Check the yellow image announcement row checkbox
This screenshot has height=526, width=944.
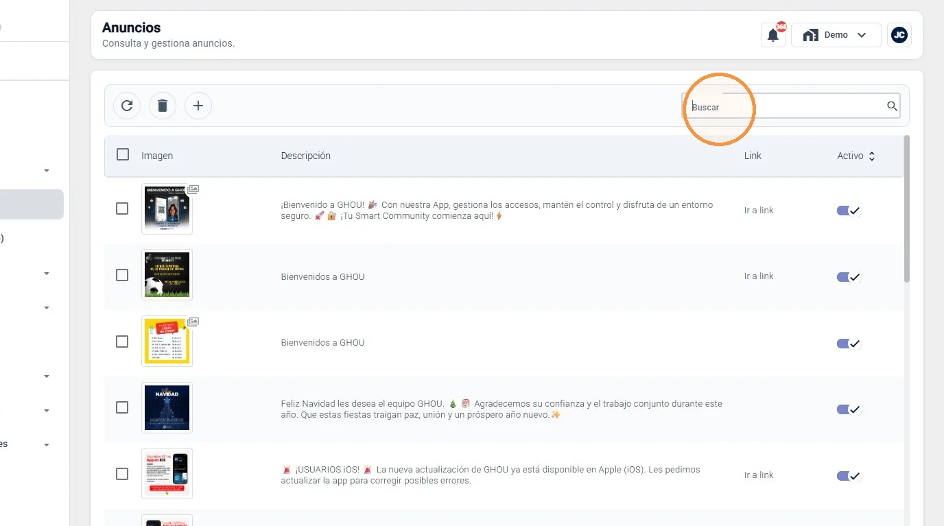pyautogui.click(x=122, y=342)
